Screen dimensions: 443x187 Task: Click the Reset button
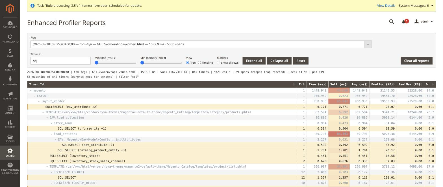[301, 61]
